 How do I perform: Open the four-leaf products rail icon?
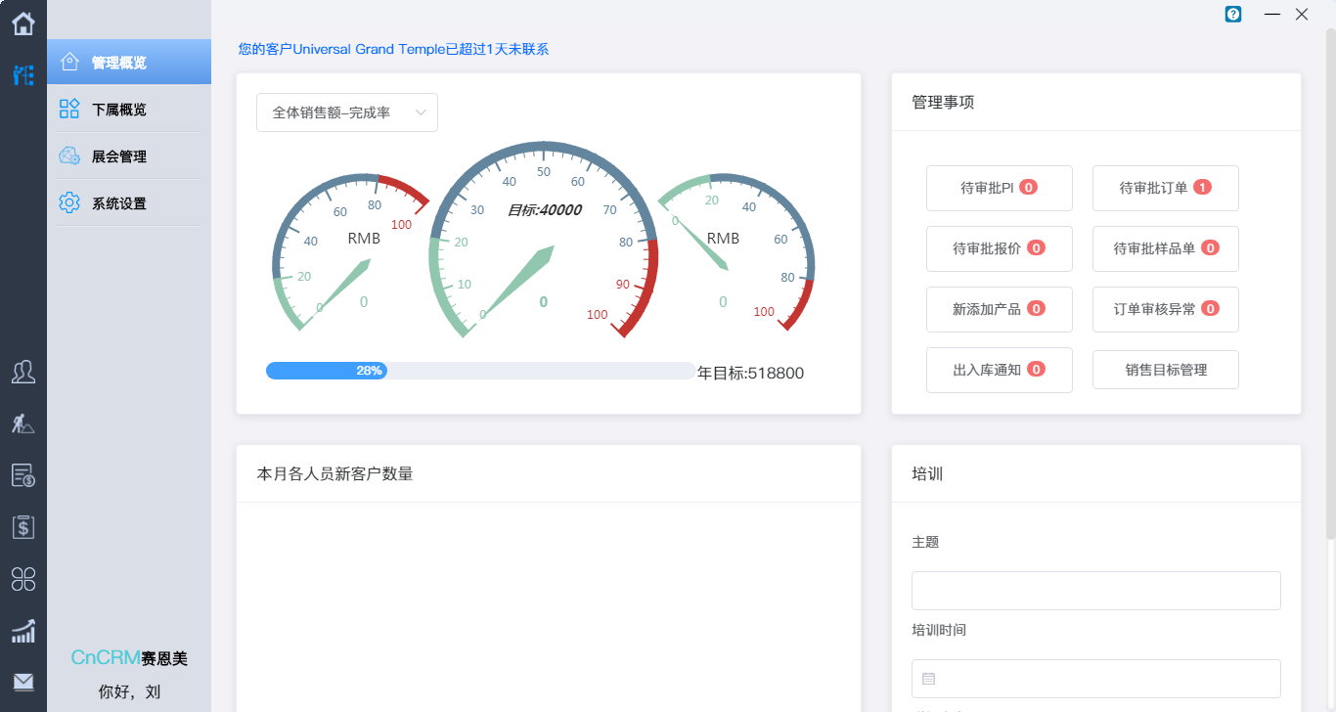23,579
